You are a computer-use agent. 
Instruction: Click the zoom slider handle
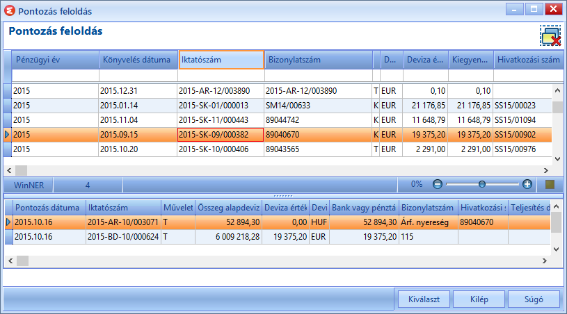[481, 184]
